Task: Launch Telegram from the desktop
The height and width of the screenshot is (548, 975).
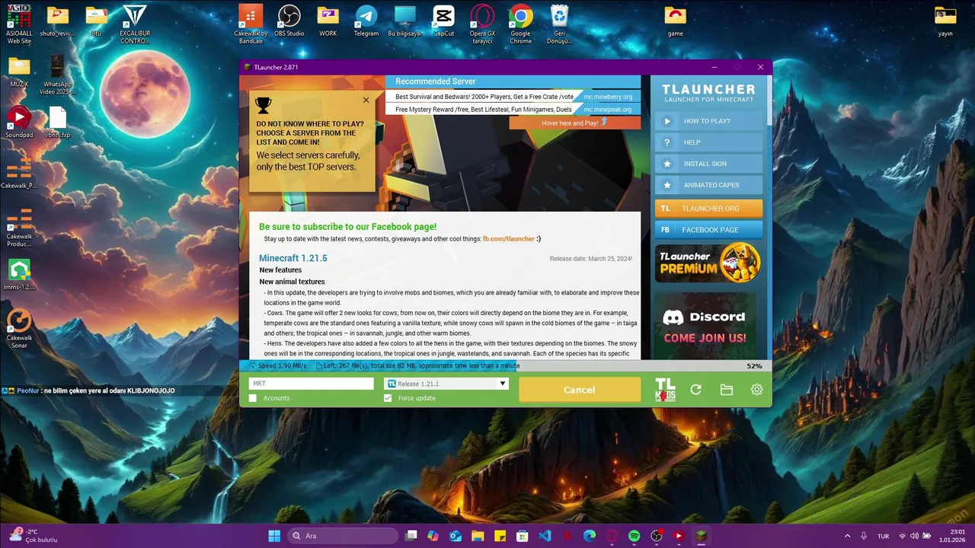Action: pos(366,21)
